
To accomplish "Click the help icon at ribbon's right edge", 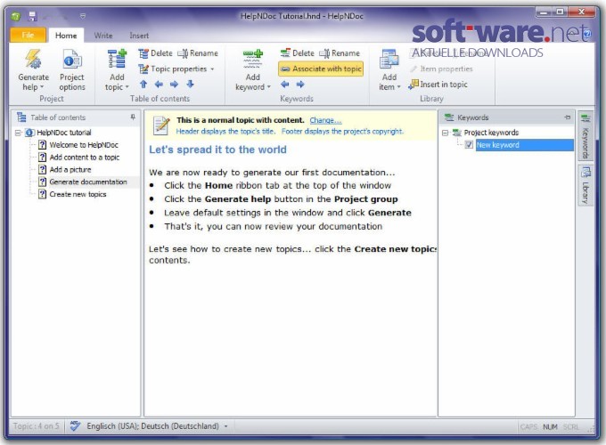I will [x=587, y=34].
